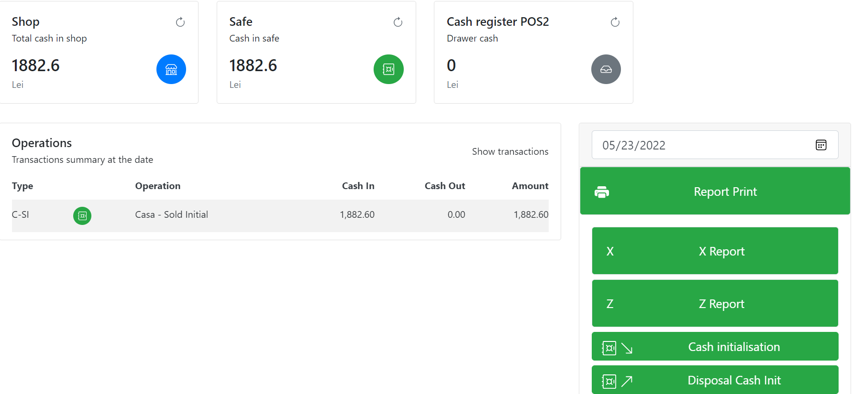Click the X letter icon on X Report
Viewport: 852px width, 394px height.
pyautogui.click(x=610, y=252)
